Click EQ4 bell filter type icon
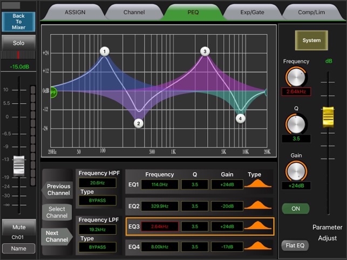The image size is (347, 260). pos(258,245)
